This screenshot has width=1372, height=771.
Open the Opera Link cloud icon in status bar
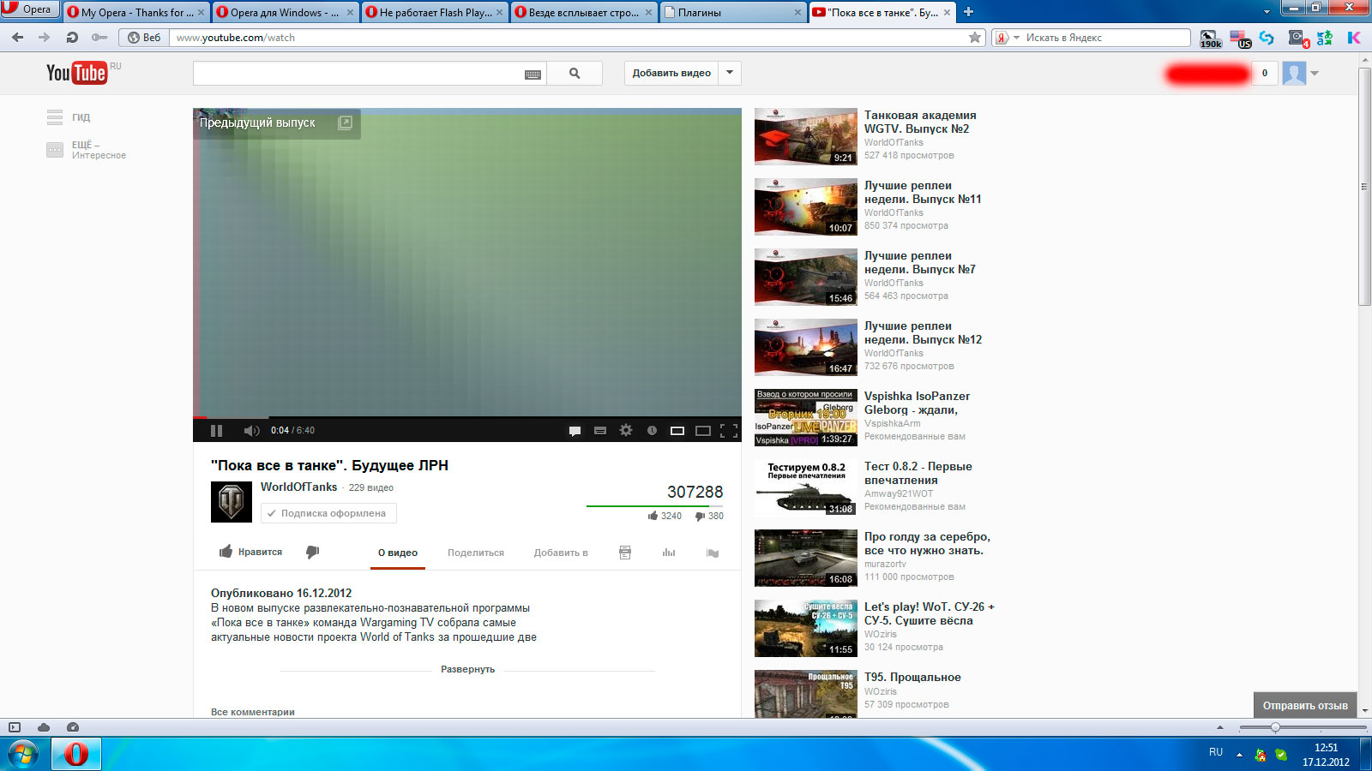coord(44,727)
